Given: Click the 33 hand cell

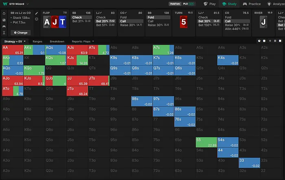Looking at the screenshot, I should [x=249, y=163].
